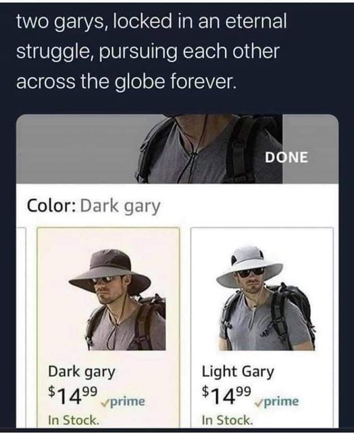Select the partially visible color card at left edge
Viewport: 354px width, 433px height.
pos(22,327)
